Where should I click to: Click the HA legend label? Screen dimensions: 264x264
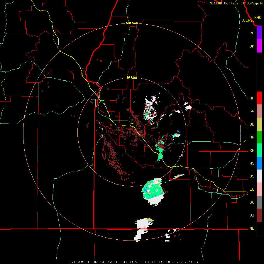pos(252,98)
